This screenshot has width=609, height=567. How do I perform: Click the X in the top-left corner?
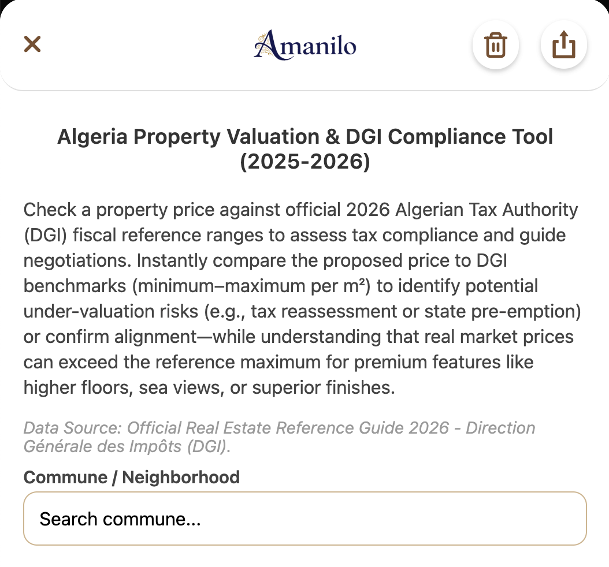click(32, 44)
